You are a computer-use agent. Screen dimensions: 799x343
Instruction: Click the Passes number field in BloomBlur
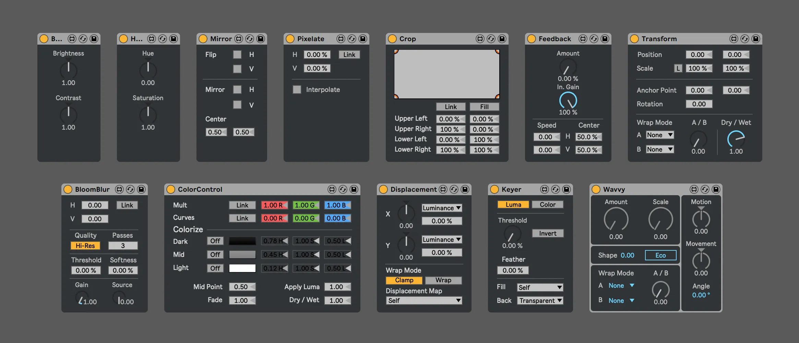click(x=123, y=246)
